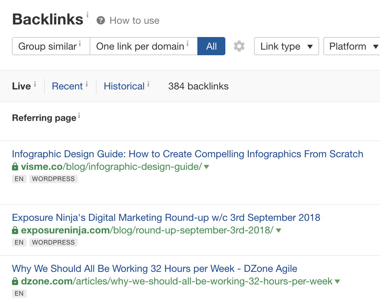Viewport: 380px width, 304px height.
Task: Open the How to use link
Action: 134,21
